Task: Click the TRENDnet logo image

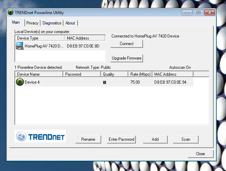Action: tap(40, 136)
